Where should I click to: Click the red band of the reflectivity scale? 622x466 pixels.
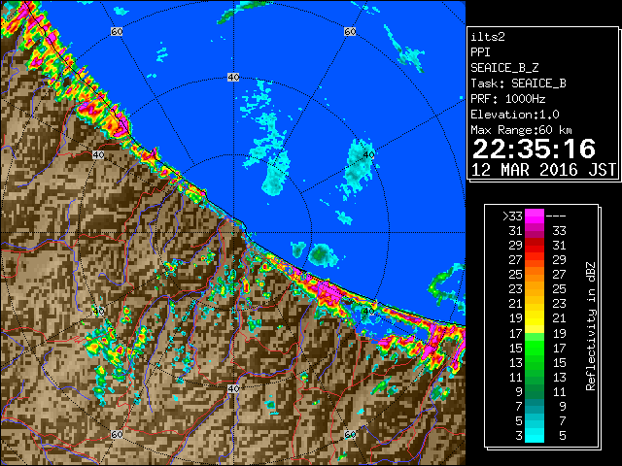pos(535,246)
